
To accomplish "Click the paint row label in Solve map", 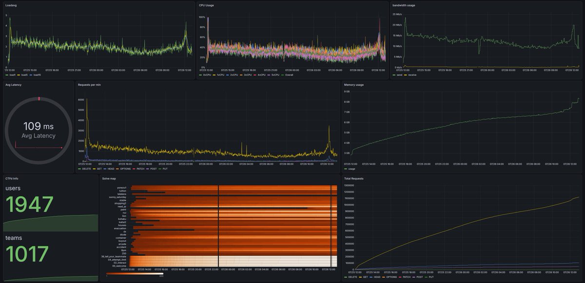I will [124, 210].
